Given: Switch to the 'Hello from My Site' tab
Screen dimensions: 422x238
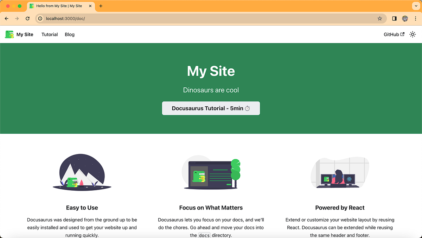Looking at the screenshot, I should coord(60,6).
